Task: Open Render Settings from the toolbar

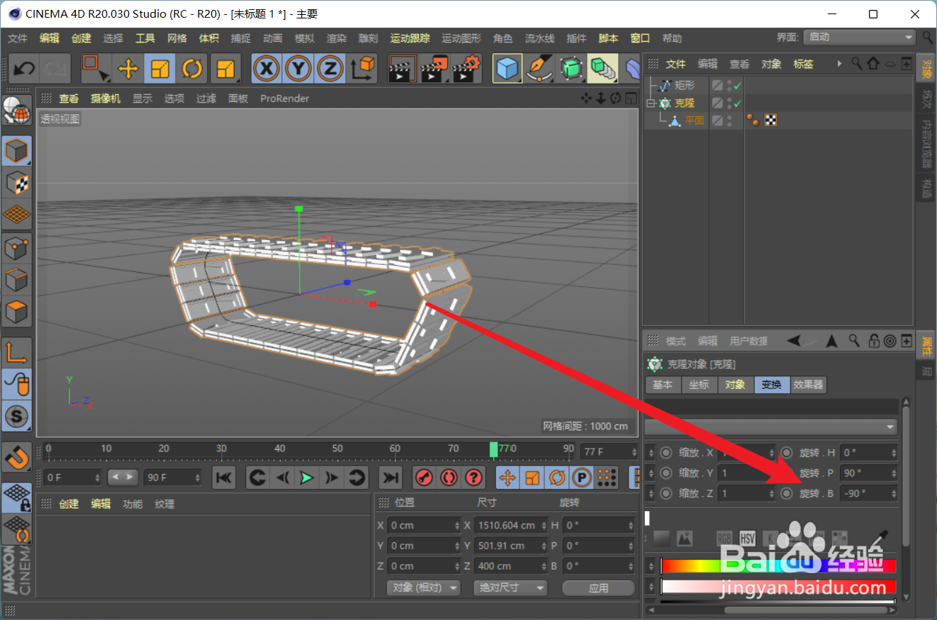Action: (x=466, y=68)
